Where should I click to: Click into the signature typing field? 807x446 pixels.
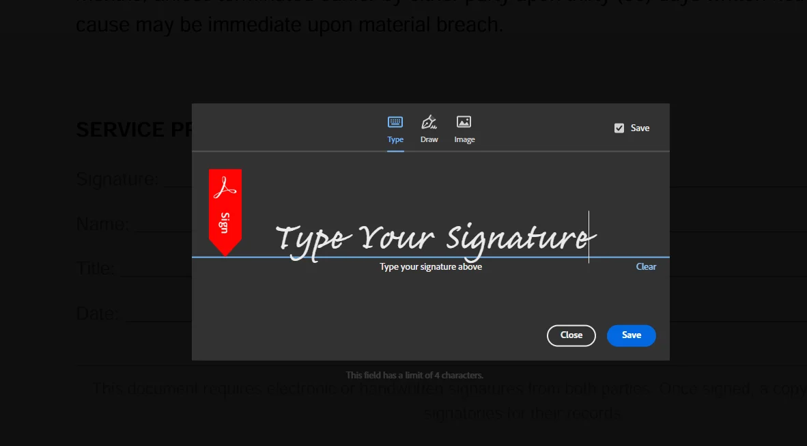[x=436, y=237]
